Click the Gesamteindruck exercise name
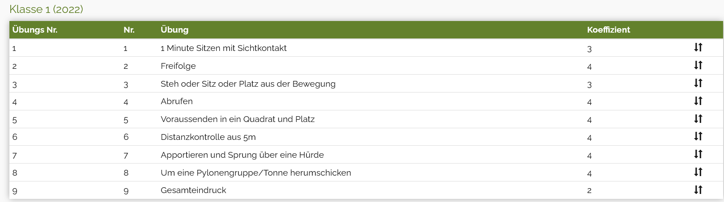 (x=193, y=190)
